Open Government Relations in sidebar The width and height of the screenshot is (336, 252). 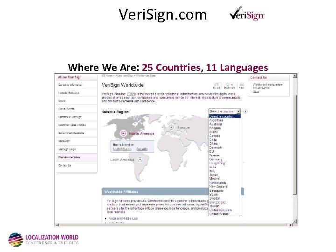(x=71, y=133)
